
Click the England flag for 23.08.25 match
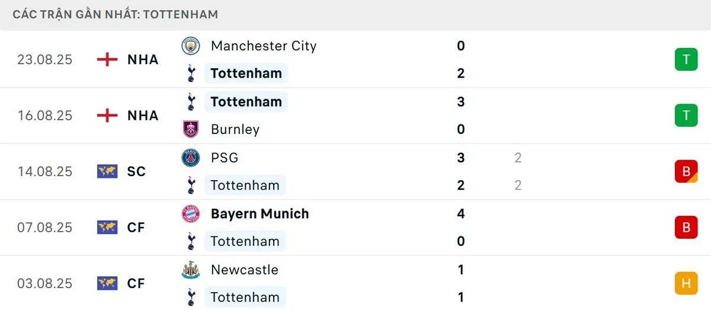(107, 59)
